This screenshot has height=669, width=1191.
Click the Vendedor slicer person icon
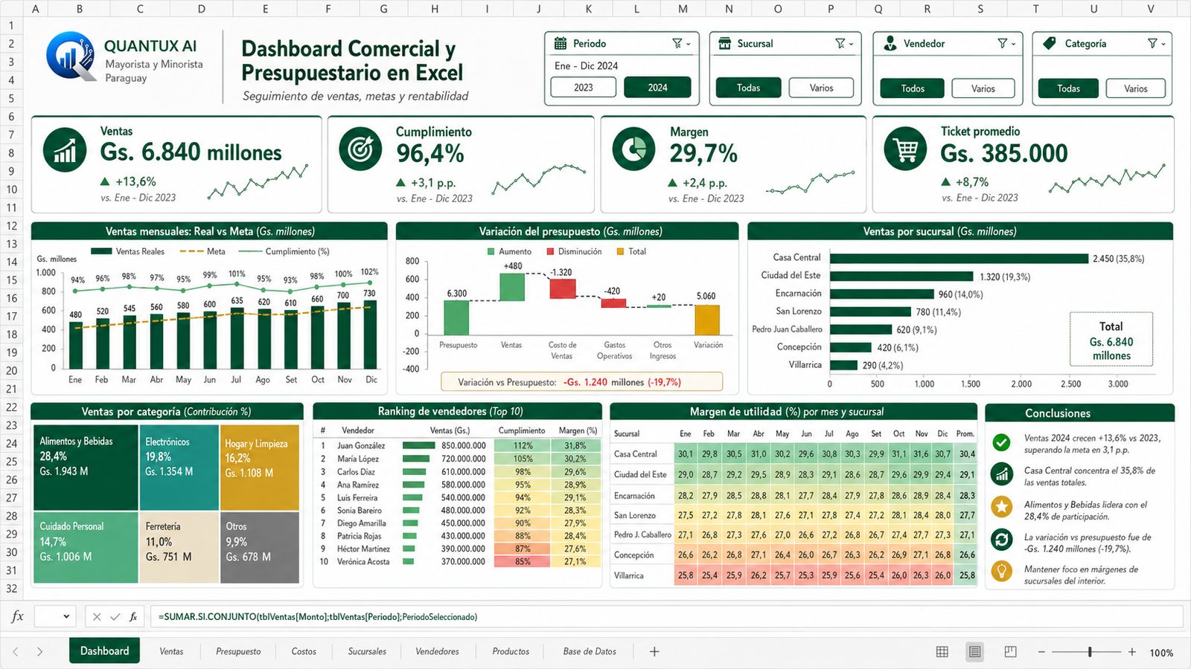890,43
